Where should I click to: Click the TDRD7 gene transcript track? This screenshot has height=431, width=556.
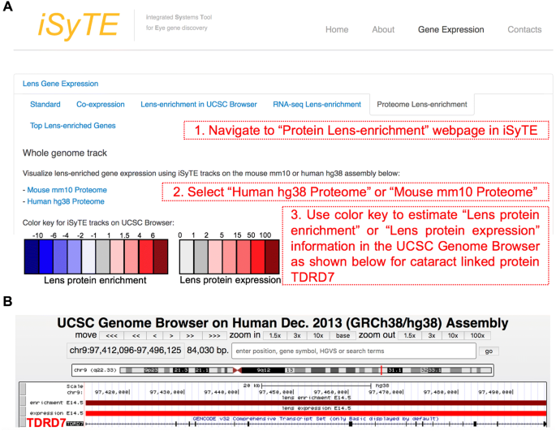(x=316, y=424)
